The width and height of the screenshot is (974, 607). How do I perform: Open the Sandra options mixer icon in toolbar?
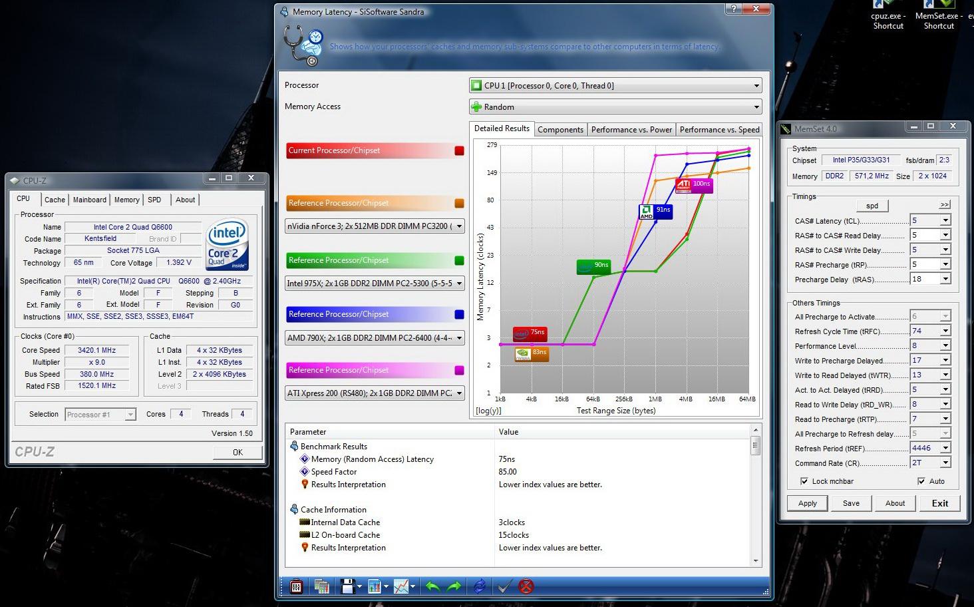pos(297,586)
